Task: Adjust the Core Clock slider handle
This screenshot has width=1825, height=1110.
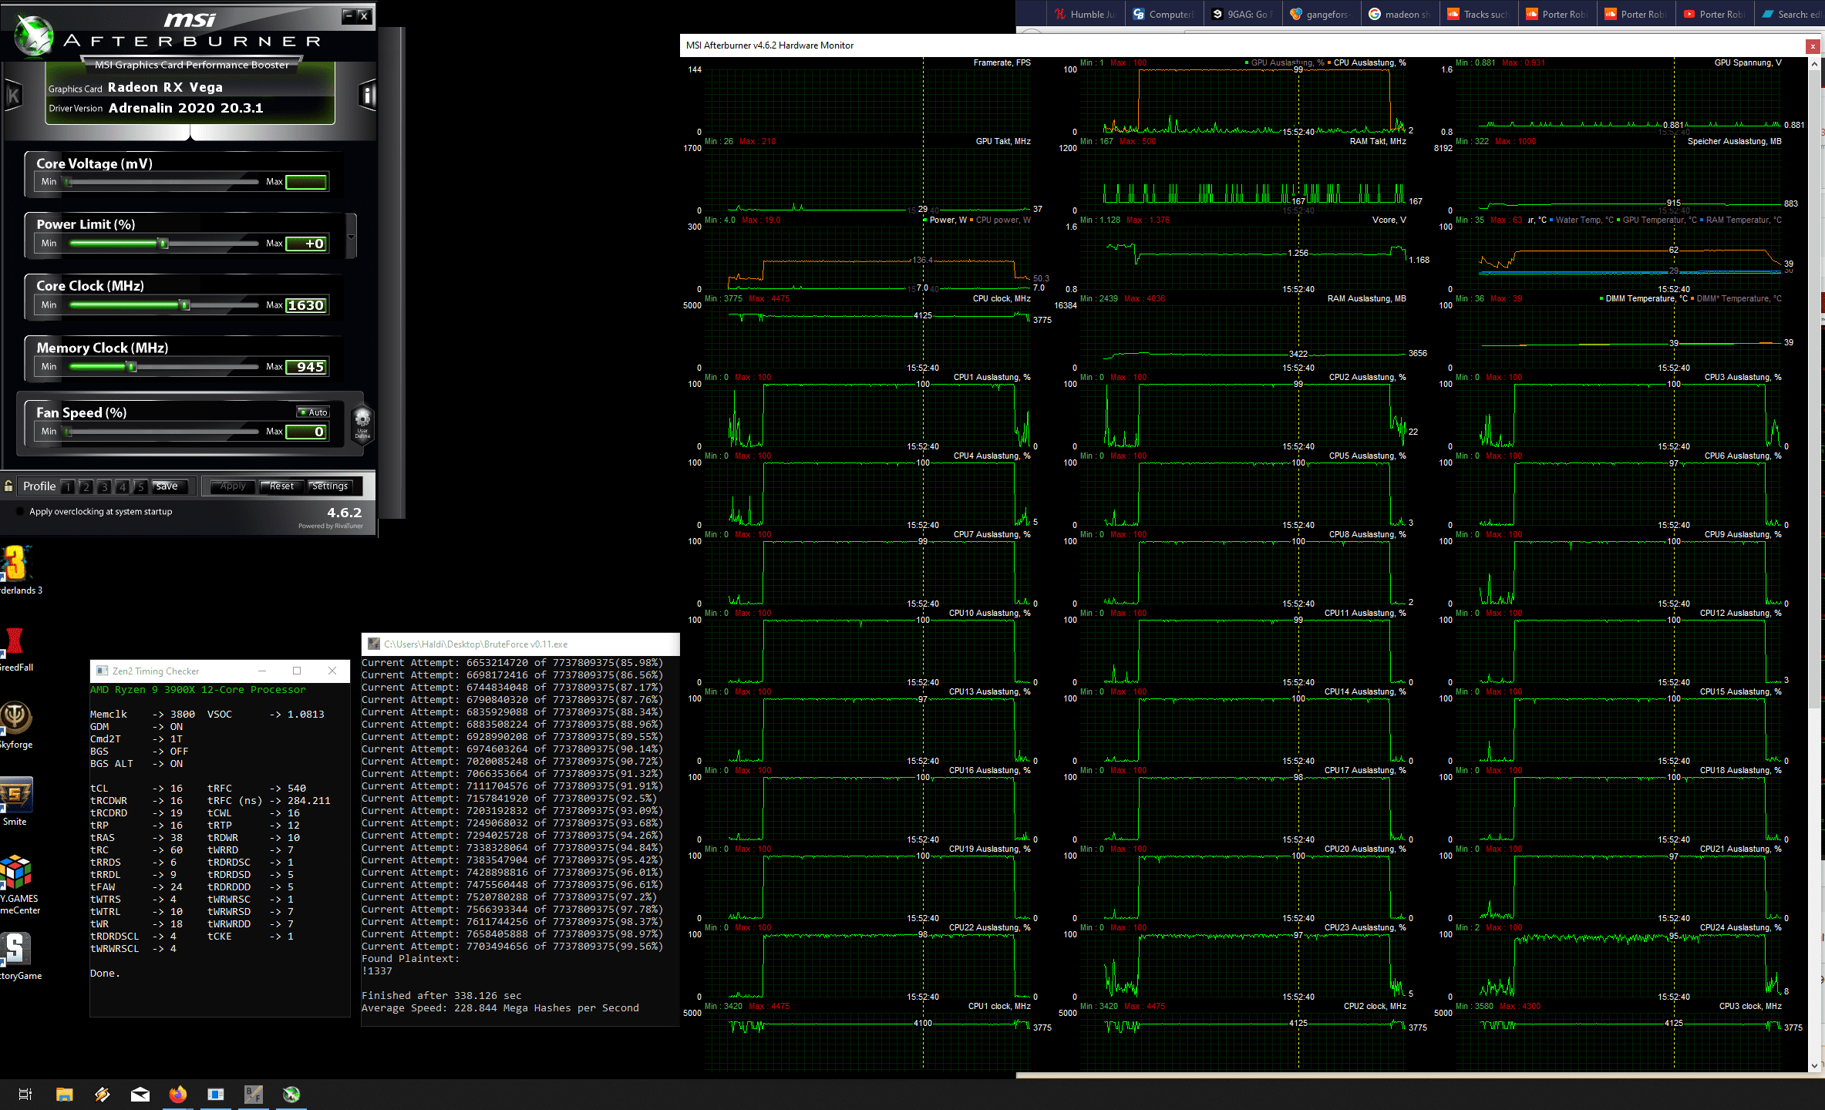Action: coord(184,305)
